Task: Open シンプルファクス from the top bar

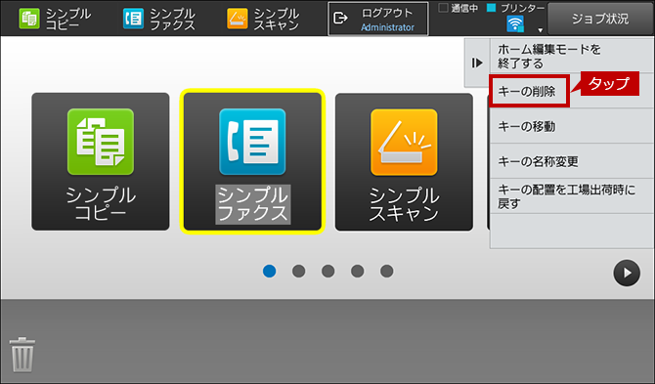Action: click(159, 19)
